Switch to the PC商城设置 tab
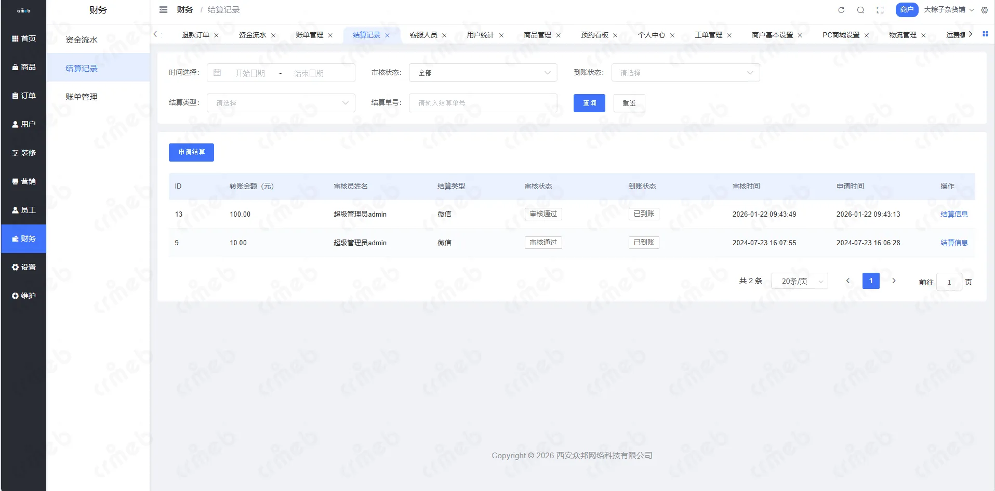This screenshot has width=995, height=491. tap(841, 35)
